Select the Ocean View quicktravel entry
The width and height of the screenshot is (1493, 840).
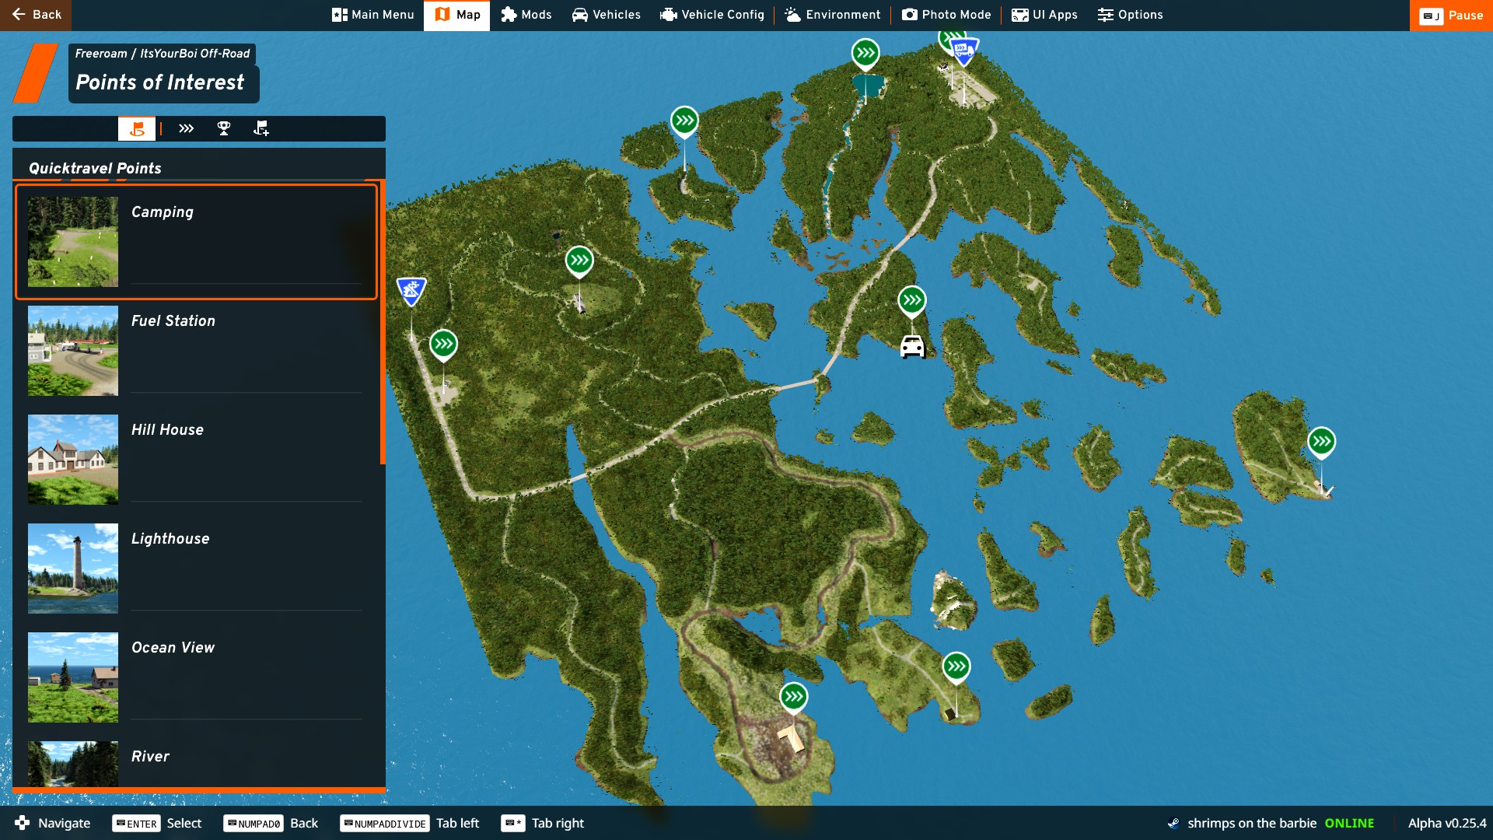click(x=196, y=677)
